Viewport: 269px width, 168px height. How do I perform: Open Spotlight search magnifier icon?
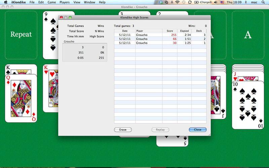click(x=263, y=2)
